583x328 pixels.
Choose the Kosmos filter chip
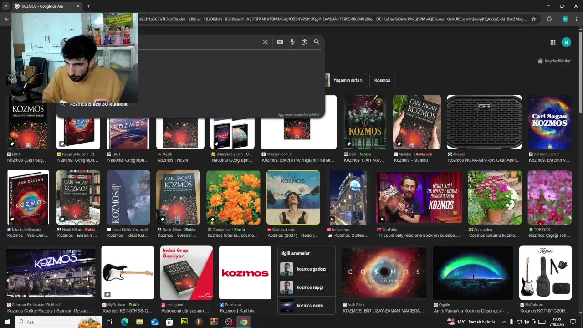coord(382,80)
